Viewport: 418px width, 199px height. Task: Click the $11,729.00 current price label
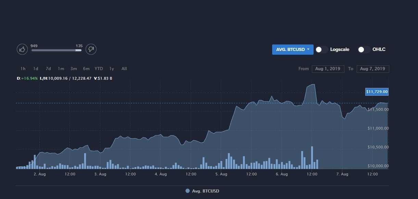click(x=377, y=92)
